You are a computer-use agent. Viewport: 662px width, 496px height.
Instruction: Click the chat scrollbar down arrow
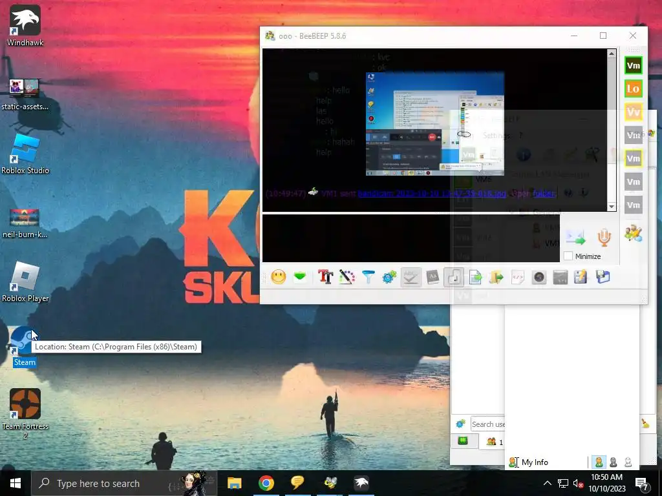tap(612, 207)
